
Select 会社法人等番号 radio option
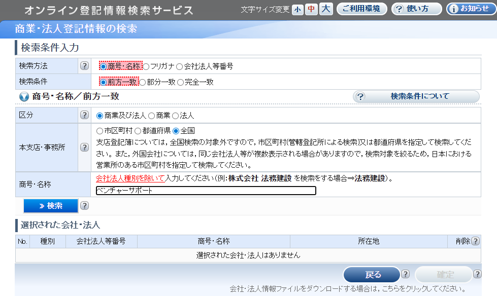[x=180, y=66]
